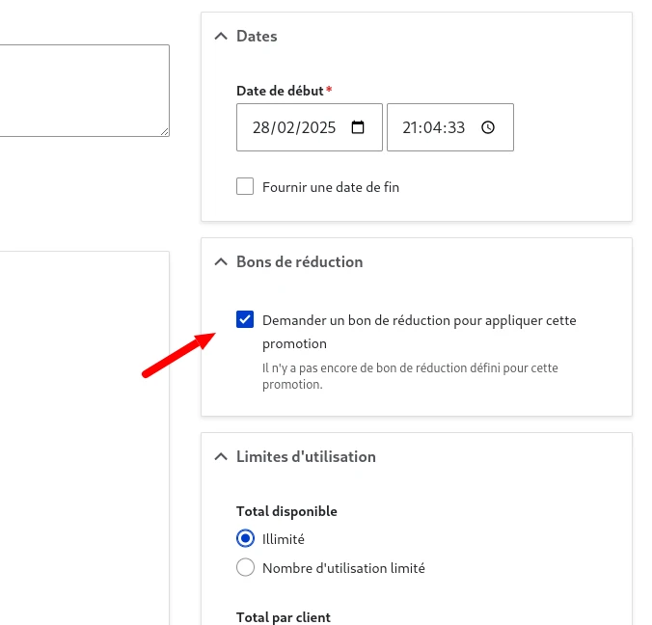Screen dimensions: 652x625
Task: Click the 'Bons de réduction' heading text
Action: click(299, 261)
